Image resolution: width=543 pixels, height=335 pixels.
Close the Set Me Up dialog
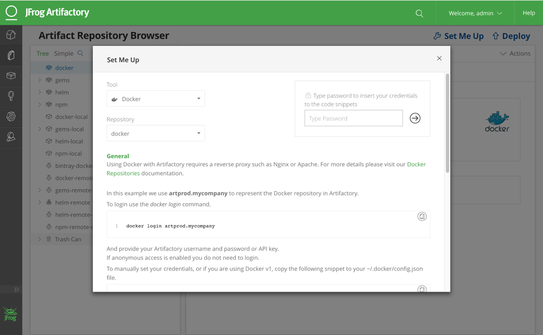pos(439,58)
